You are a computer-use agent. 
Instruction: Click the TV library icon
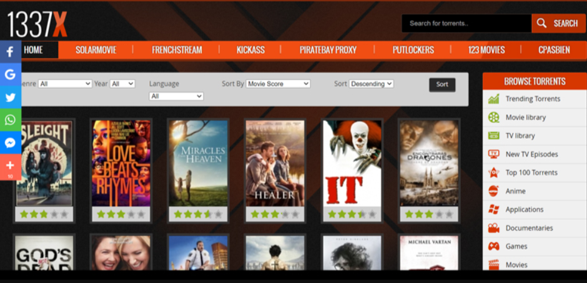pyautogui.click(x=494, y=136)
